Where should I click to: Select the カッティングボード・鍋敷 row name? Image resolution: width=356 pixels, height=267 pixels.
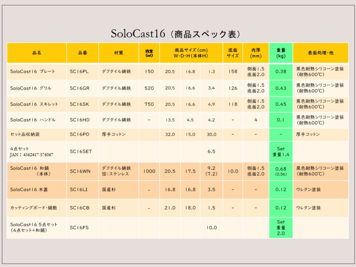(33, 208)
